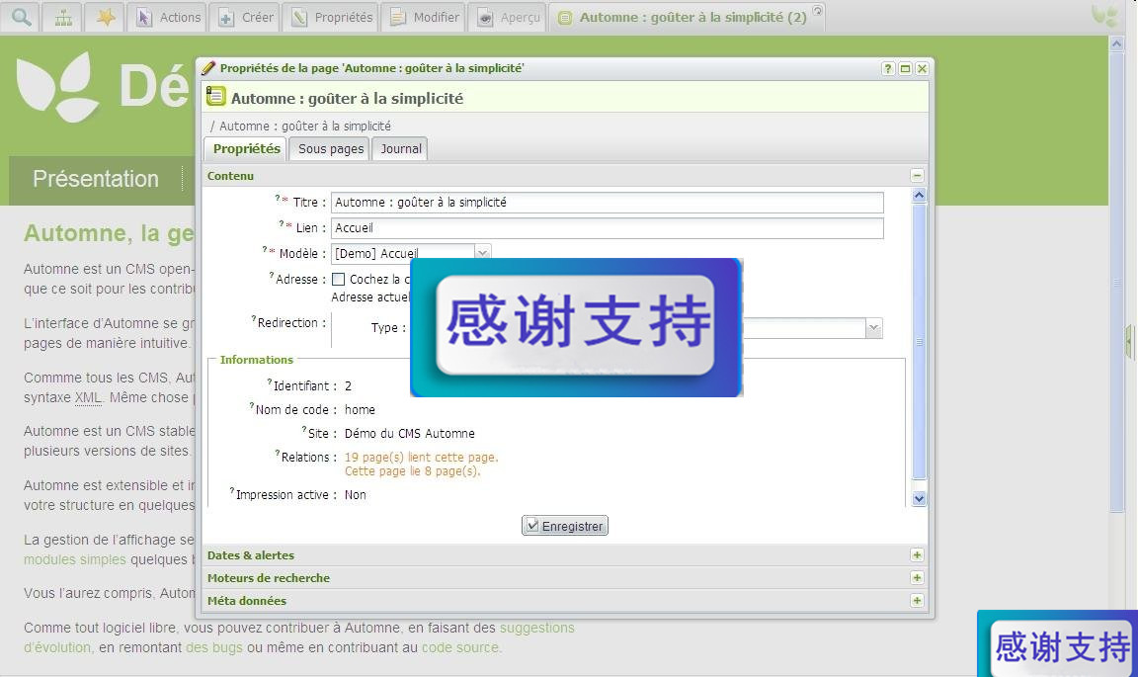The height and width of the screenshot is (677, 1138).
Task: Click the Informations fieldset legend
Action: tap(256, 360)
